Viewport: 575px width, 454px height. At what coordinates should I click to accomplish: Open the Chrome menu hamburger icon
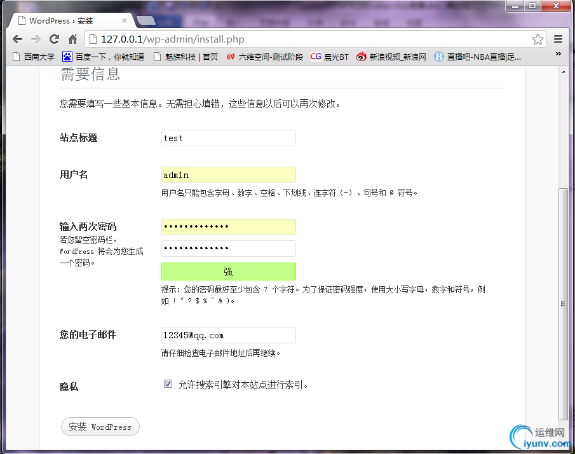(x=558, y=39)
